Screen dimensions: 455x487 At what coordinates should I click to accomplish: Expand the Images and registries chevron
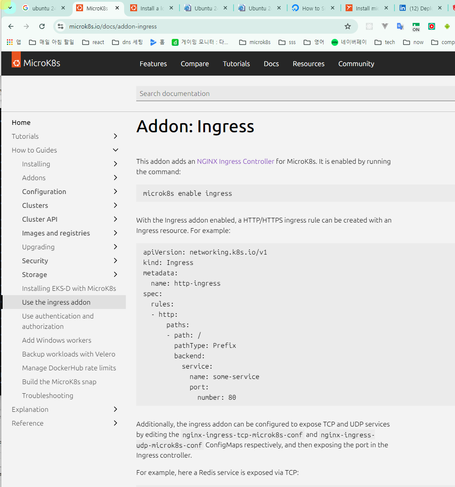115,233
